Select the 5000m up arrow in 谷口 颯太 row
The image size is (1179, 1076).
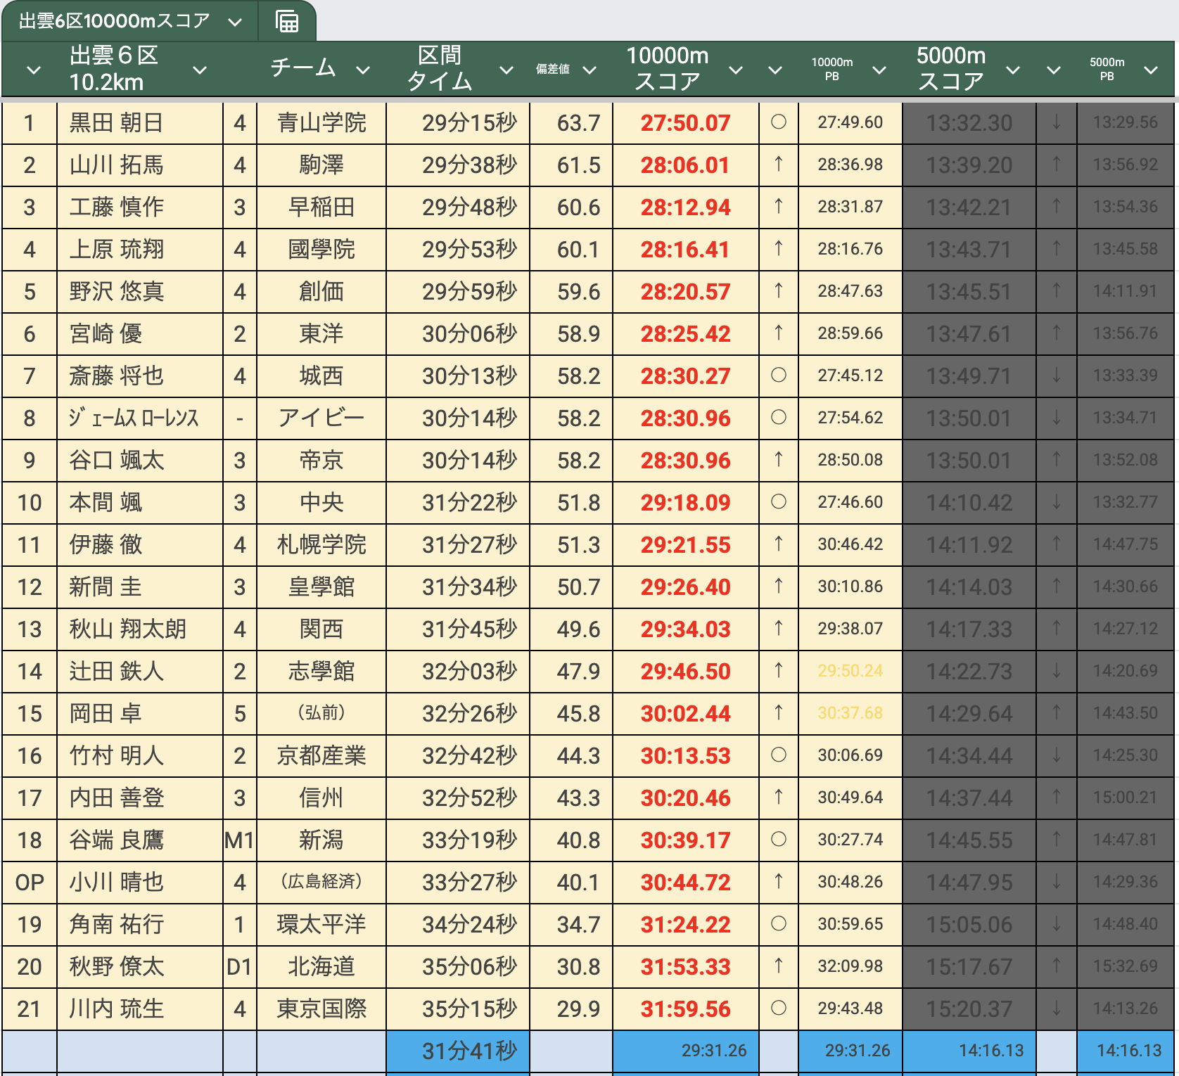(x=1057, y=460)
